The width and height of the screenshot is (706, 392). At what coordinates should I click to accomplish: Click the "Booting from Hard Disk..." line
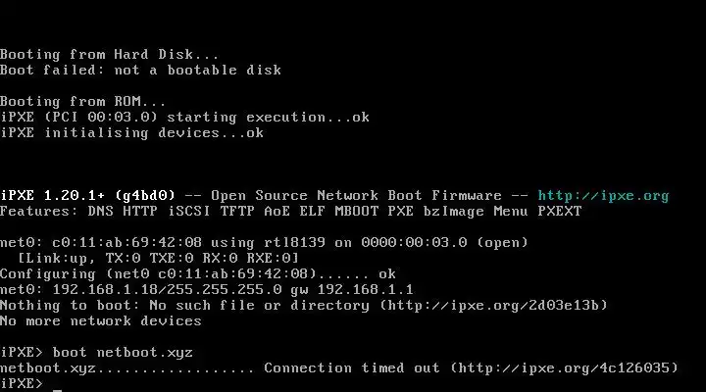coord(110,54)
